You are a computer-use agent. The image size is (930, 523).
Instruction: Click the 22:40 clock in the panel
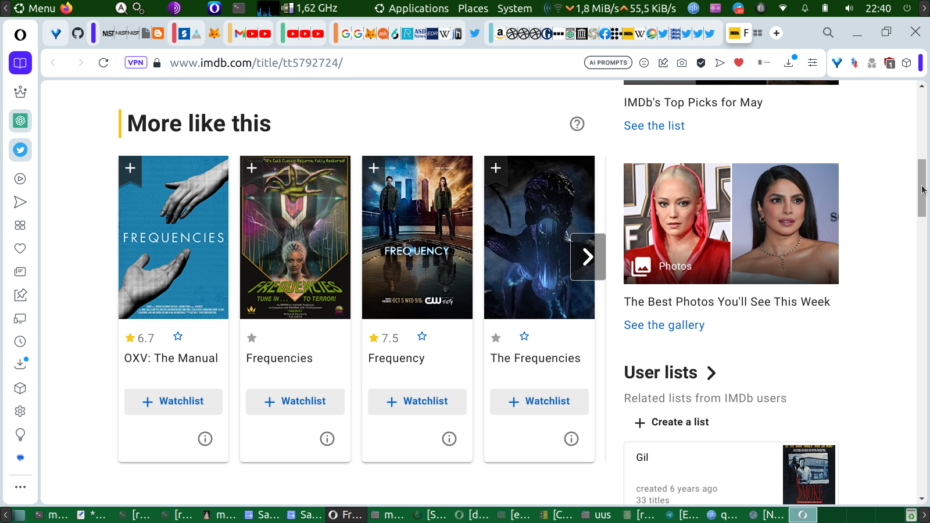coord(878,8)
